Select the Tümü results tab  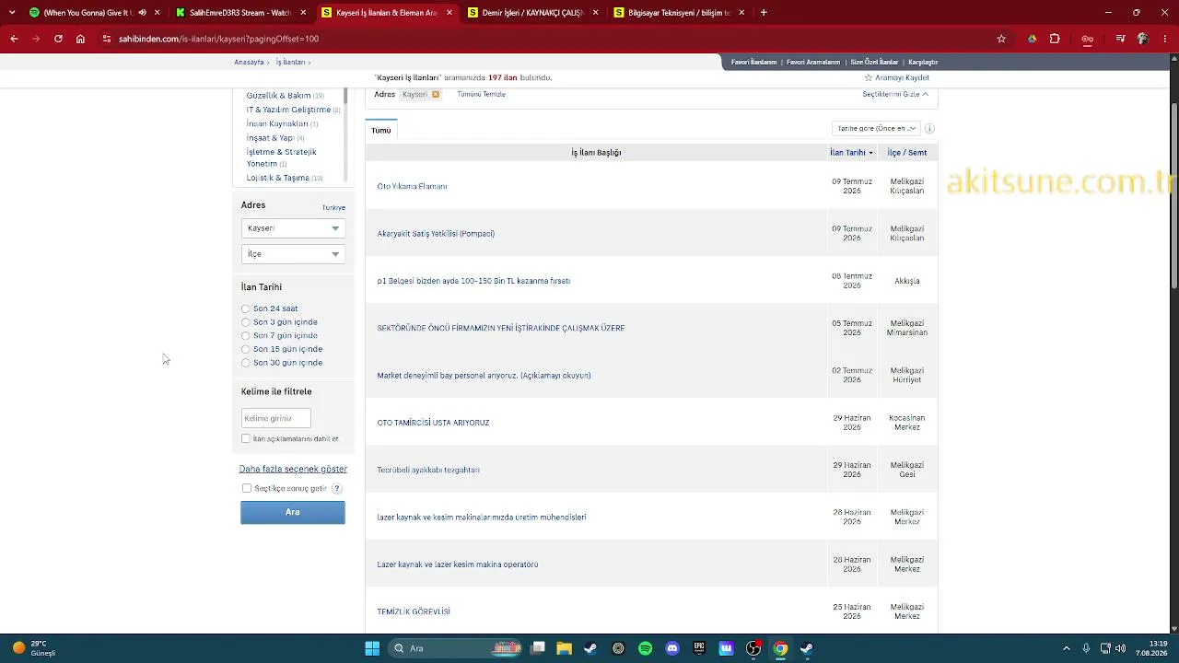(x=381, y=131)
